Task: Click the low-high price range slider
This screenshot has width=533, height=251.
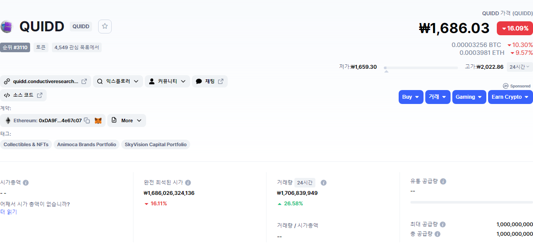Action: pos(421,68)
